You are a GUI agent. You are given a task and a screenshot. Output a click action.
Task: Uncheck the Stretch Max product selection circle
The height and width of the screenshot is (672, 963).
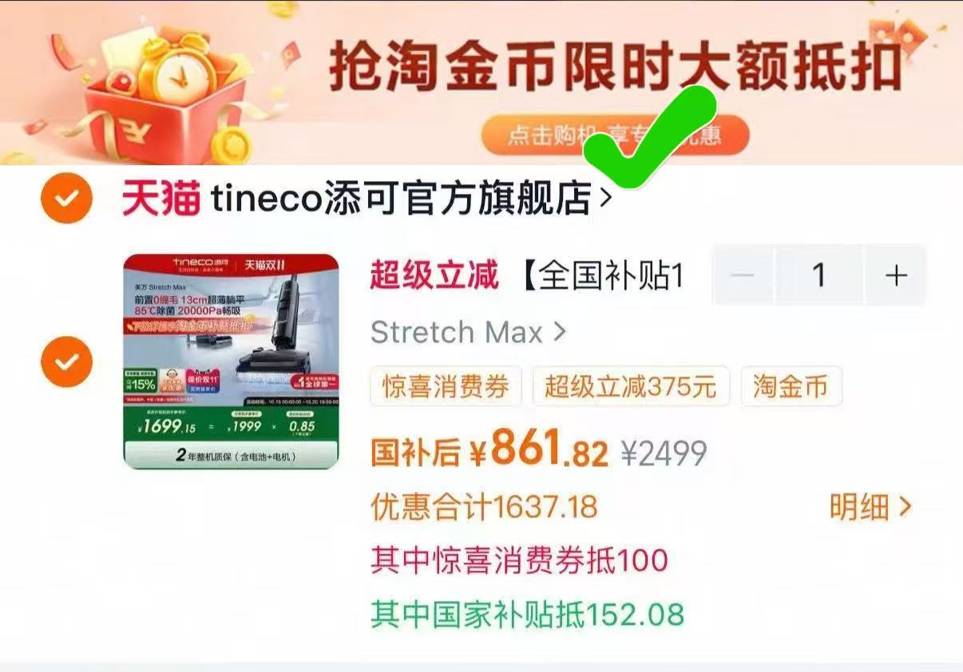click(66, 362)
